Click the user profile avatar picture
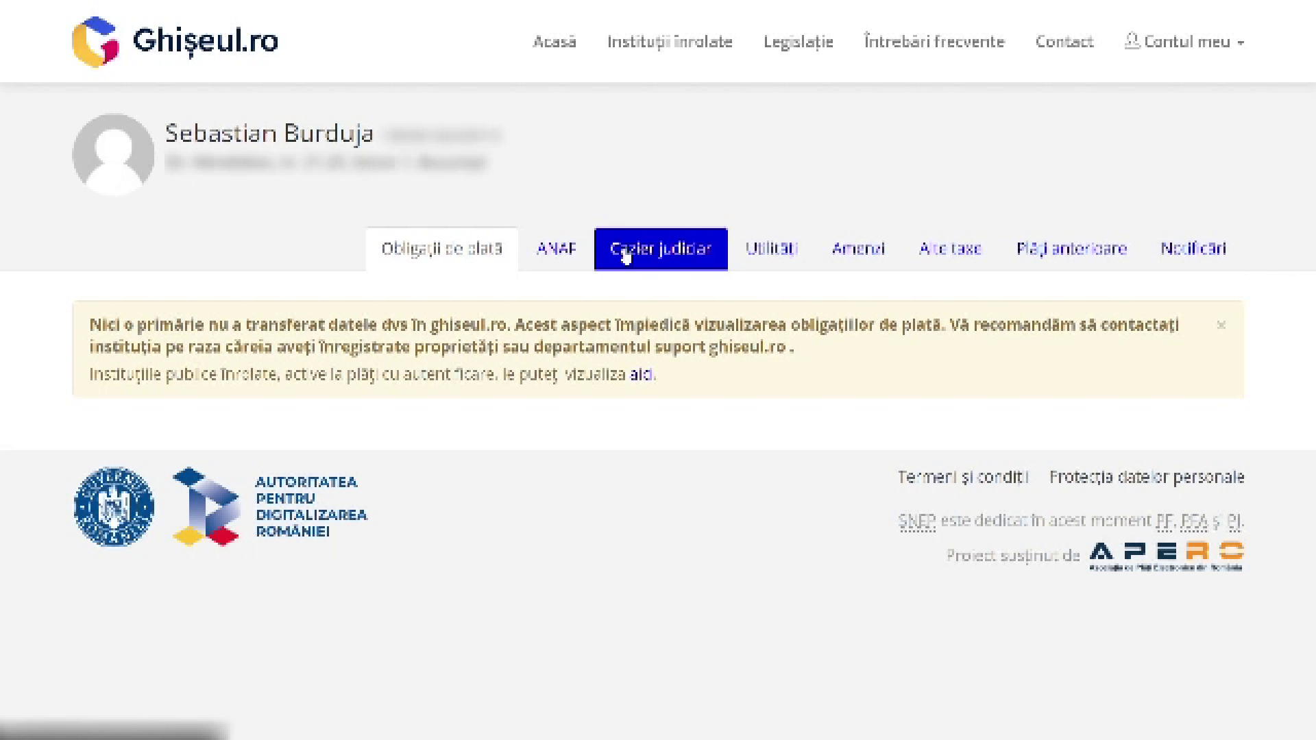Viewport: 1316px width, 740px height. pos(113,155)
